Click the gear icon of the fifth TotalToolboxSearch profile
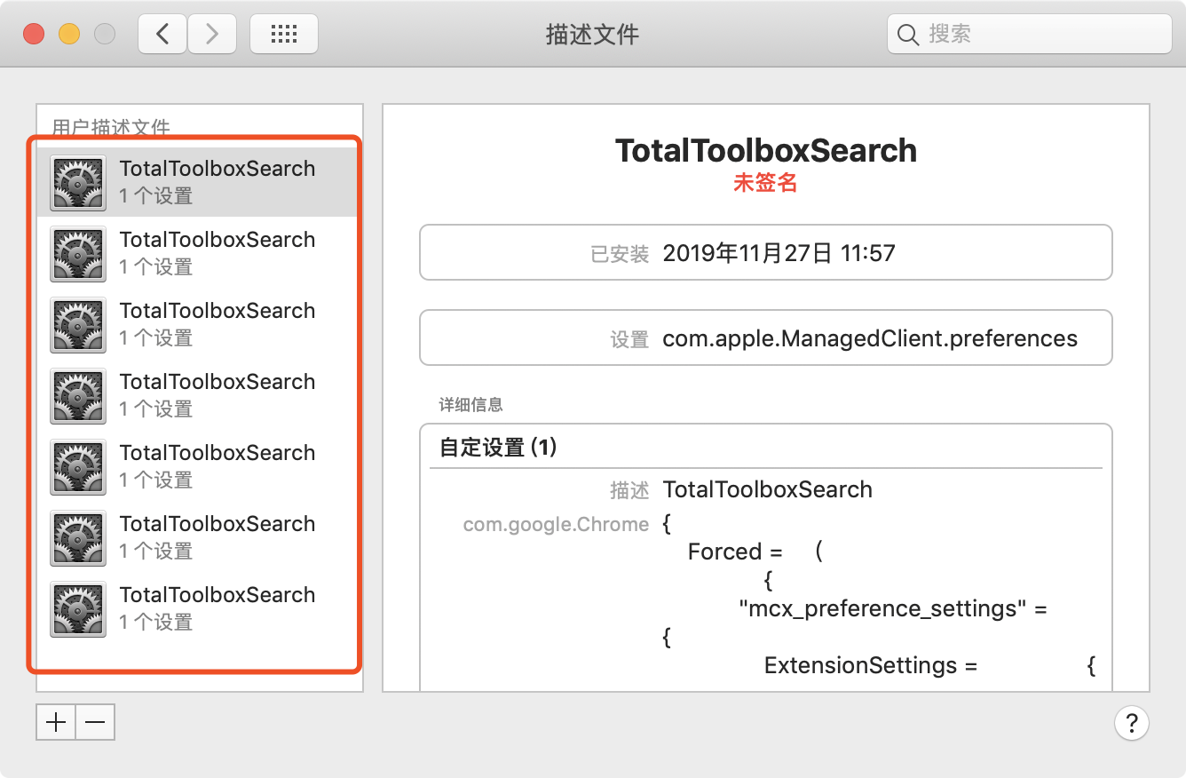The height and width of the screenshot is (778, 1186). pos(78,466)
